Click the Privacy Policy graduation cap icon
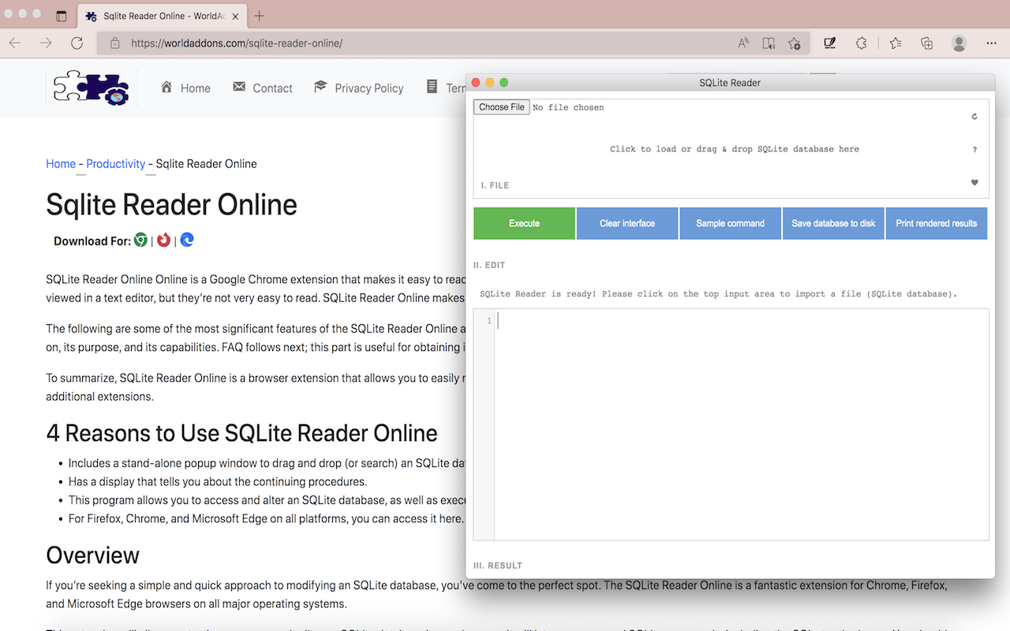The image size is (1010, 631). (320, 87)
